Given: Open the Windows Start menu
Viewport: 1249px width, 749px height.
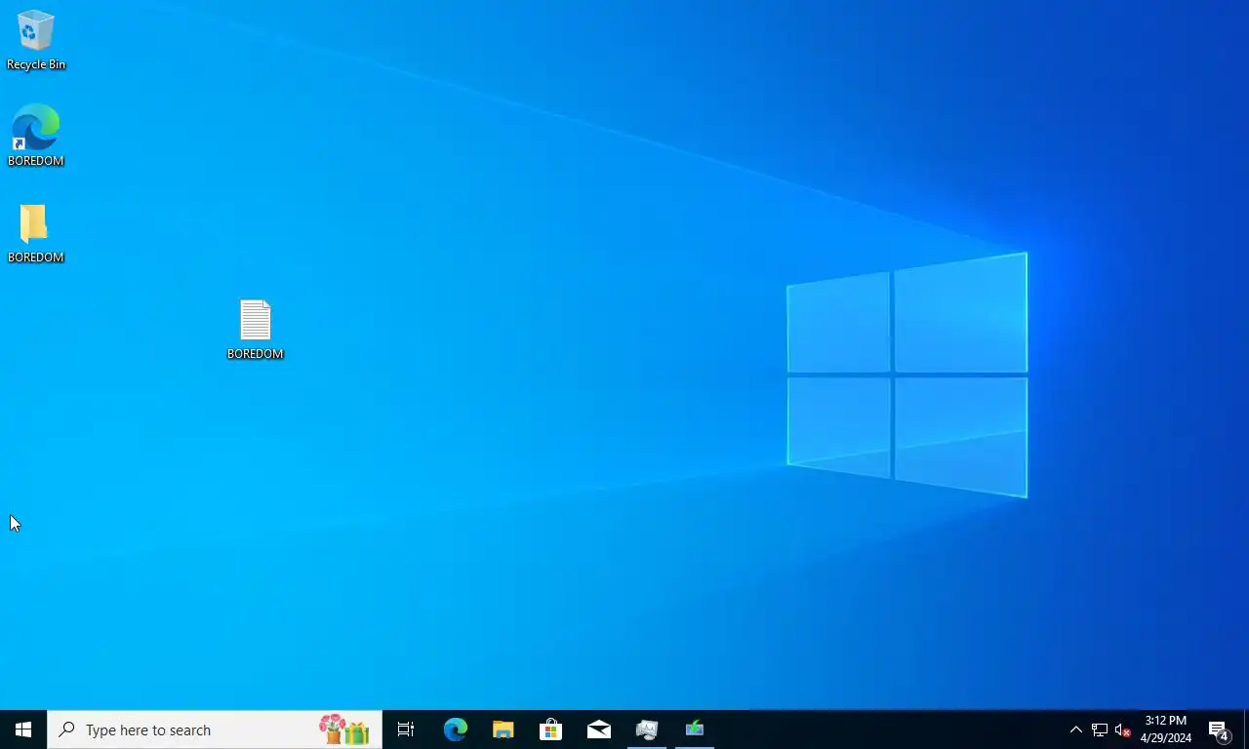Looking at the screenshot, I should (23, 729).
